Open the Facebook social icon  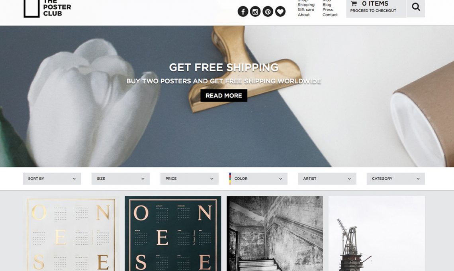coord(243,12)
